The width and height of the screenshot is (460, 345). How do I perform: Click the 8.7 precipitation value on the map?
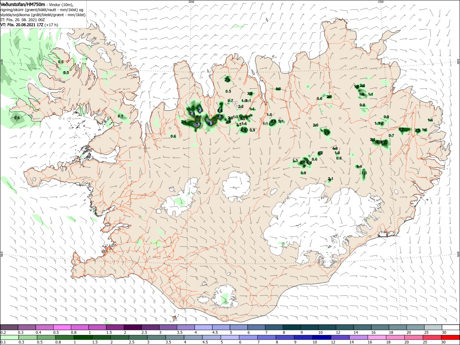click(x=211, y=124)
